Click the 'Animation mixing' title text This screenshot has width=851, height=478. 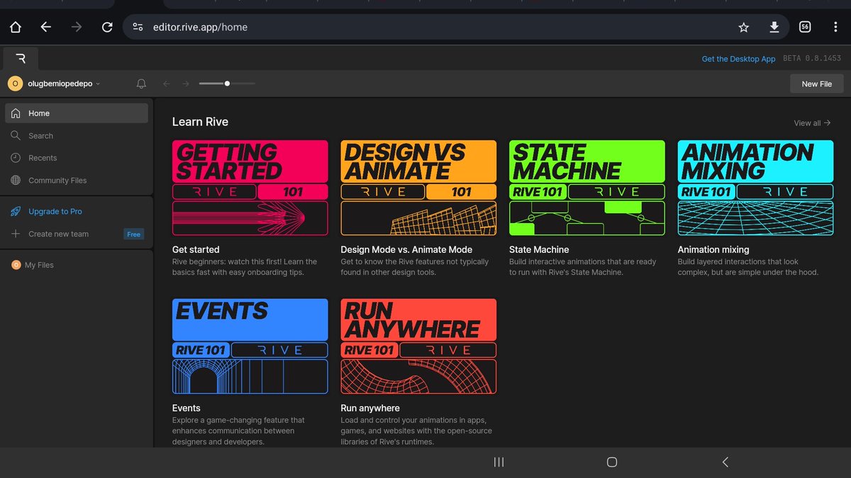coord(713,249)
